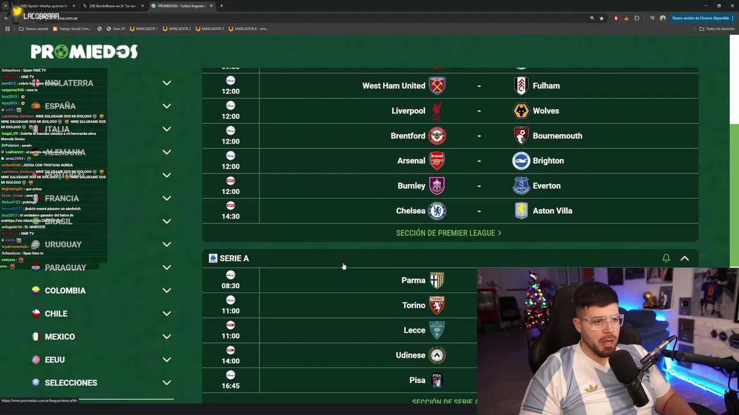Click the West Ham United crest icon
739x415 pixels.
coord(437,85)
